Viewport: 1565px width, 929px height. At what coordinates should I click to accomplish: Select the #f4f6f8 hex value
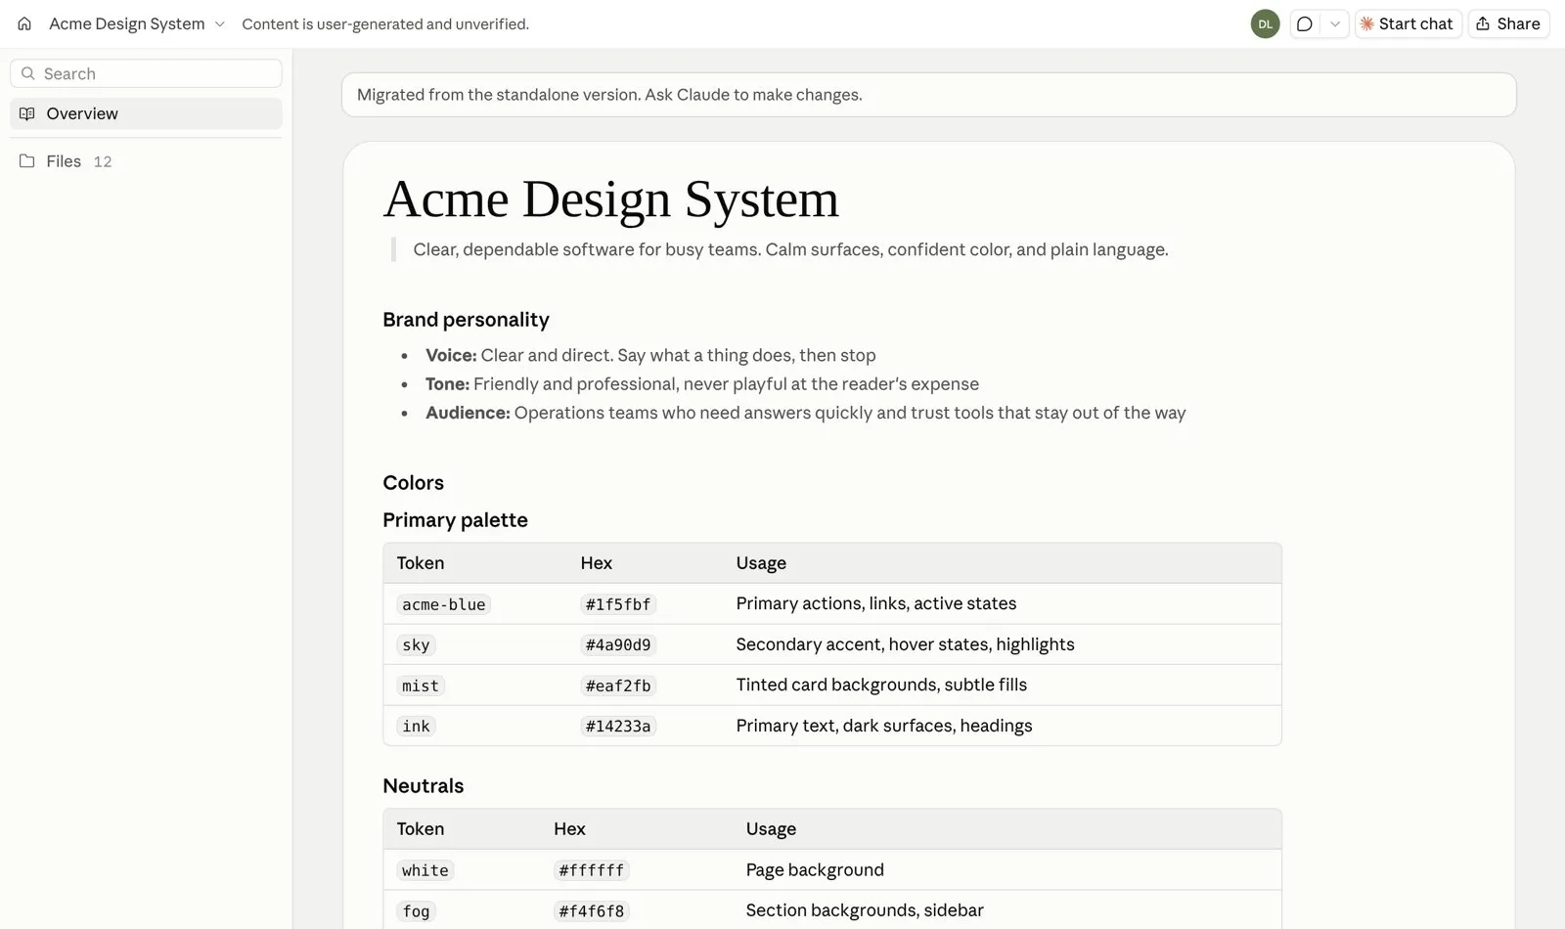[591, 910]
